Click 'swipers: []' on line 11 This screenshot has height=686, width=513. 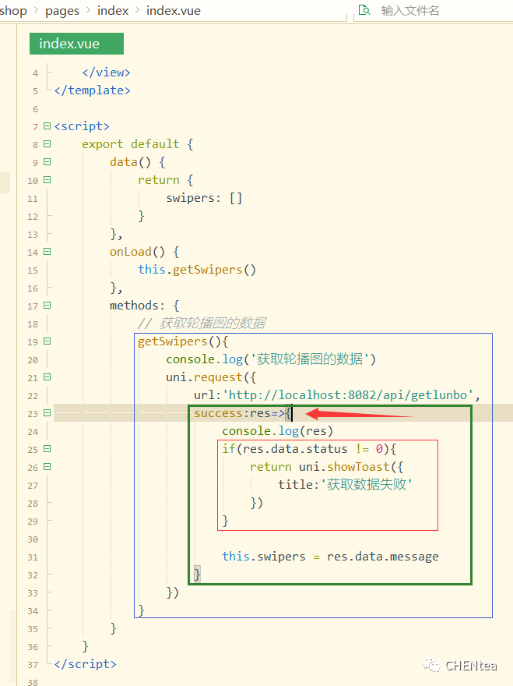coord(204,198)
